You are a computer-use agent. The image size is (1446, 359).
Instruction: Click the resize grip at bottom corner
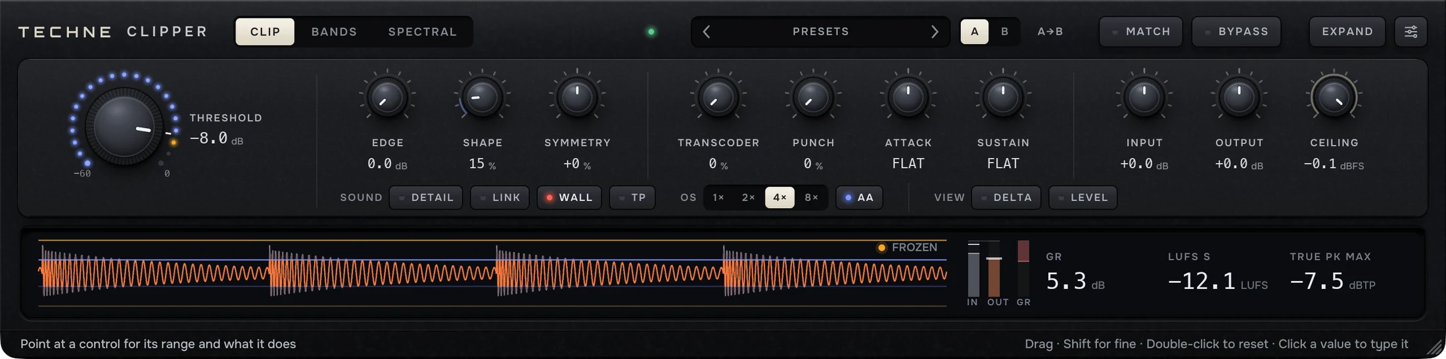1434,347
